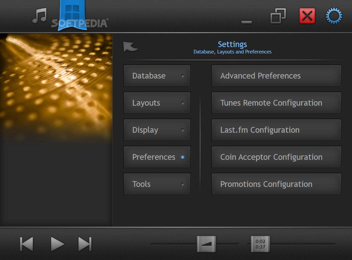Screen dimensions: 352x260
Task: Open the music library note icon
Action: click(40, 16)
